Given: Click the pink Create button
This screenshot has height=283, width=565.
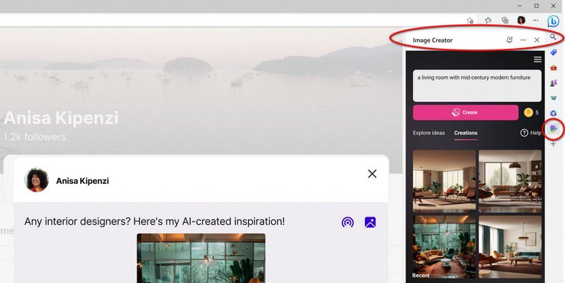Looking at the screenshot, I should [x=466, y=113].
